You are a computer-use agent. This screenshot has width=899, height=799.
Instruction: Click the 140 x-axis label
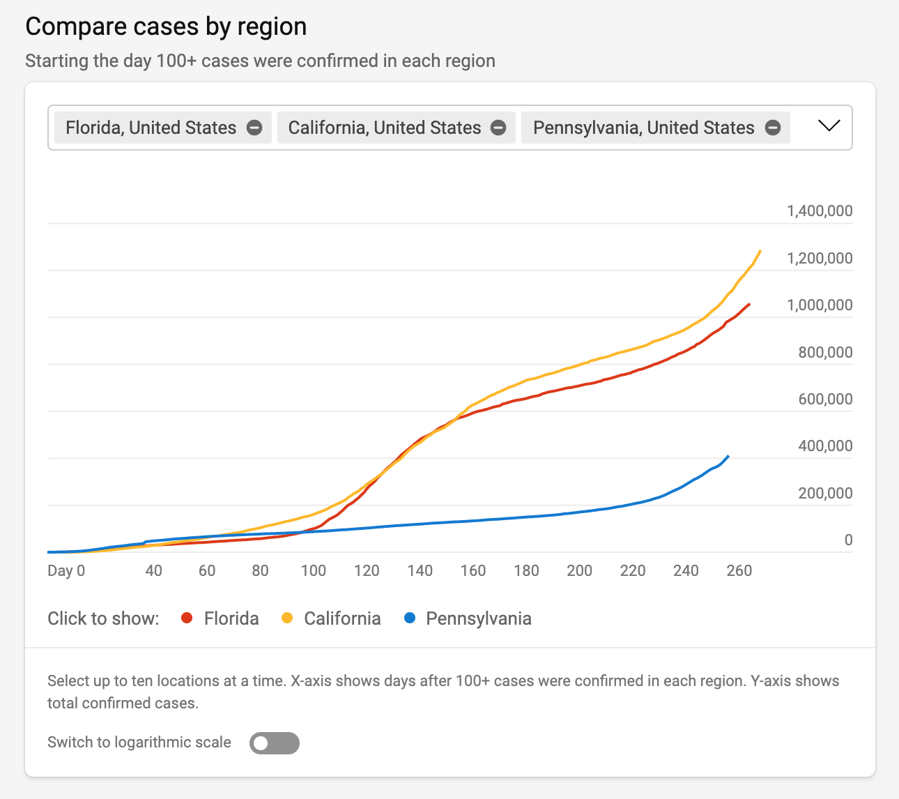click(420, 571)
